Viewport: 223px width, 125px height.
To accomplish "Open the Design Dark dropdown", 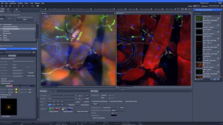I will (x=197, y=6).
